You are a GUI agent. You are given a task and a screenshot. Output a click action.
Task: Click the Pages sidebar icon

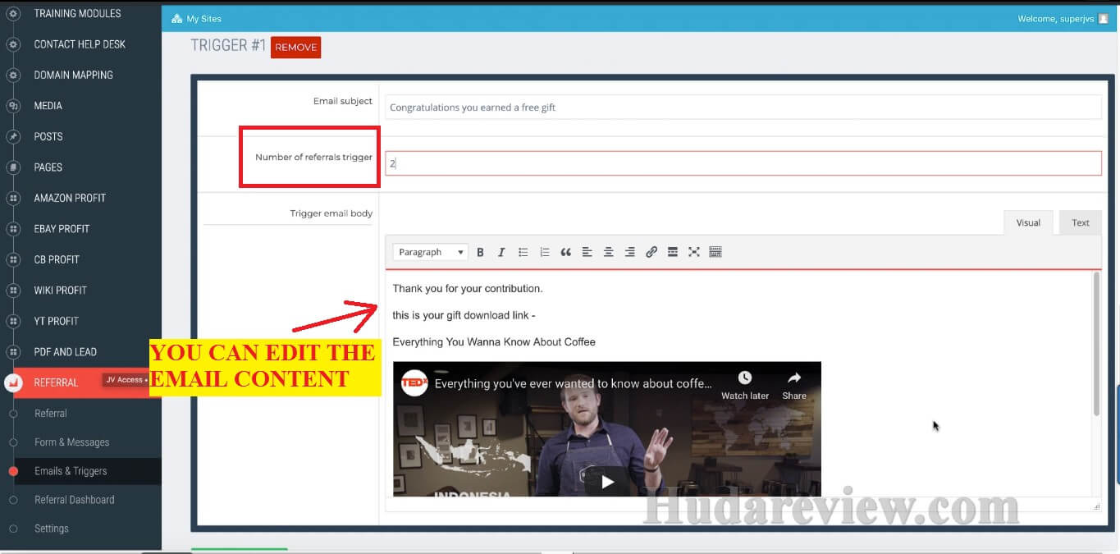click(13, 167)
